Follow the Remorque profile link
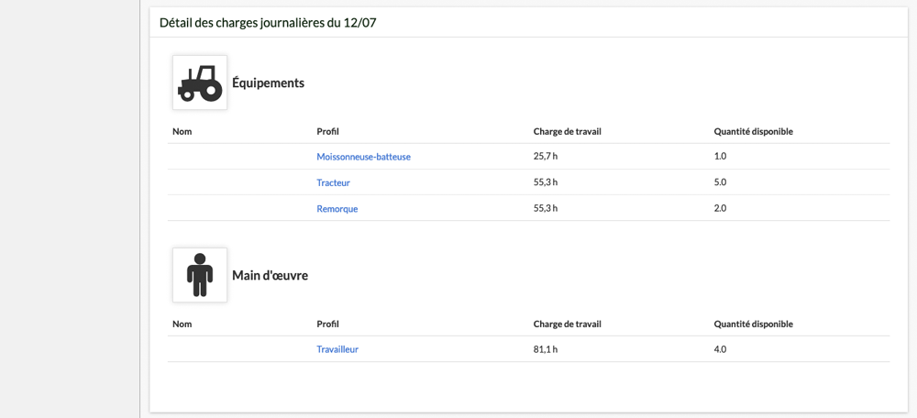917x418 pixels. pos(337,209)
